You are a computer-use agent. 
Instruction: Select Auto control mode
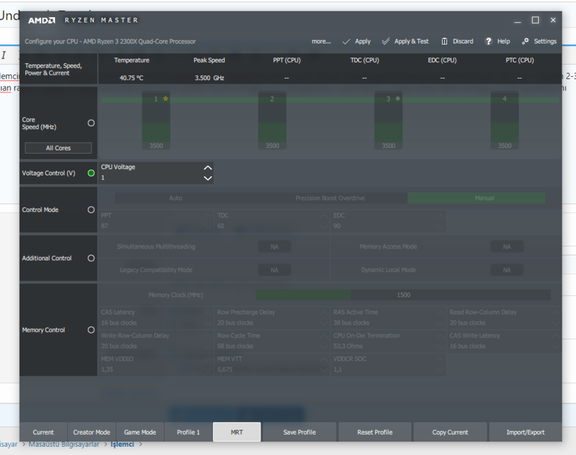click(x=175, y=198)
